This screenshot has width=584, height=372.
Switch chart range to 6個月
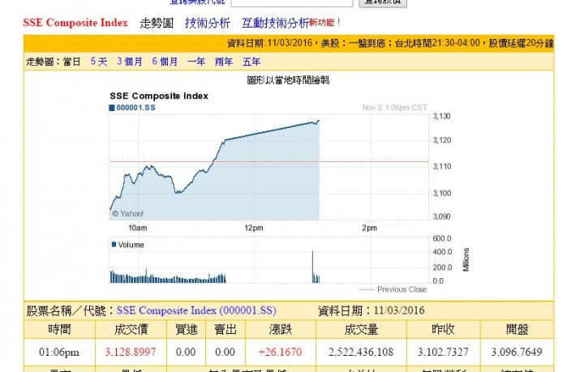[x=165, y=62]
